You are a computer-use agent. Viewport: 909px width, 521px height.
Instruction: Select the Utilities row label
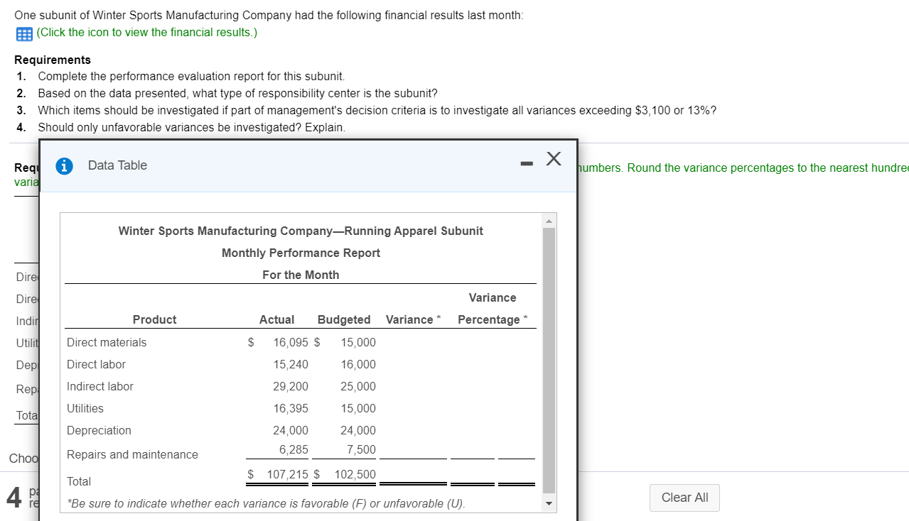(x=85, y=408)
